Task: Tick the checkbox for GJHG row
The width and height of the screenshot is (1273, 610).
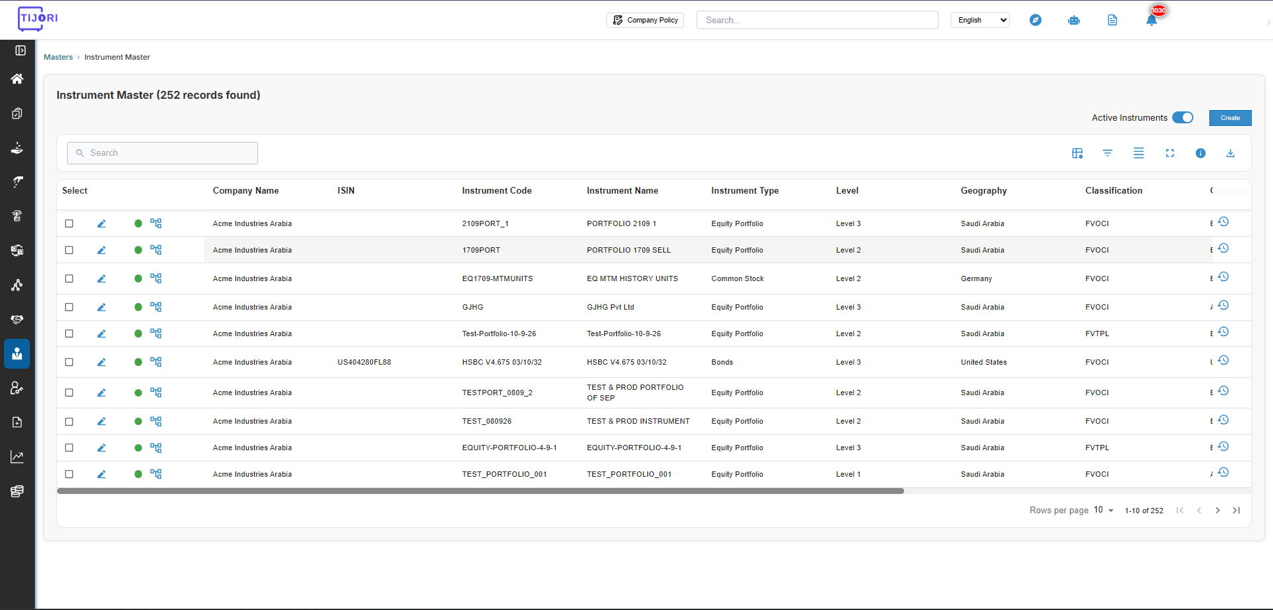Action: click(69, 307)
